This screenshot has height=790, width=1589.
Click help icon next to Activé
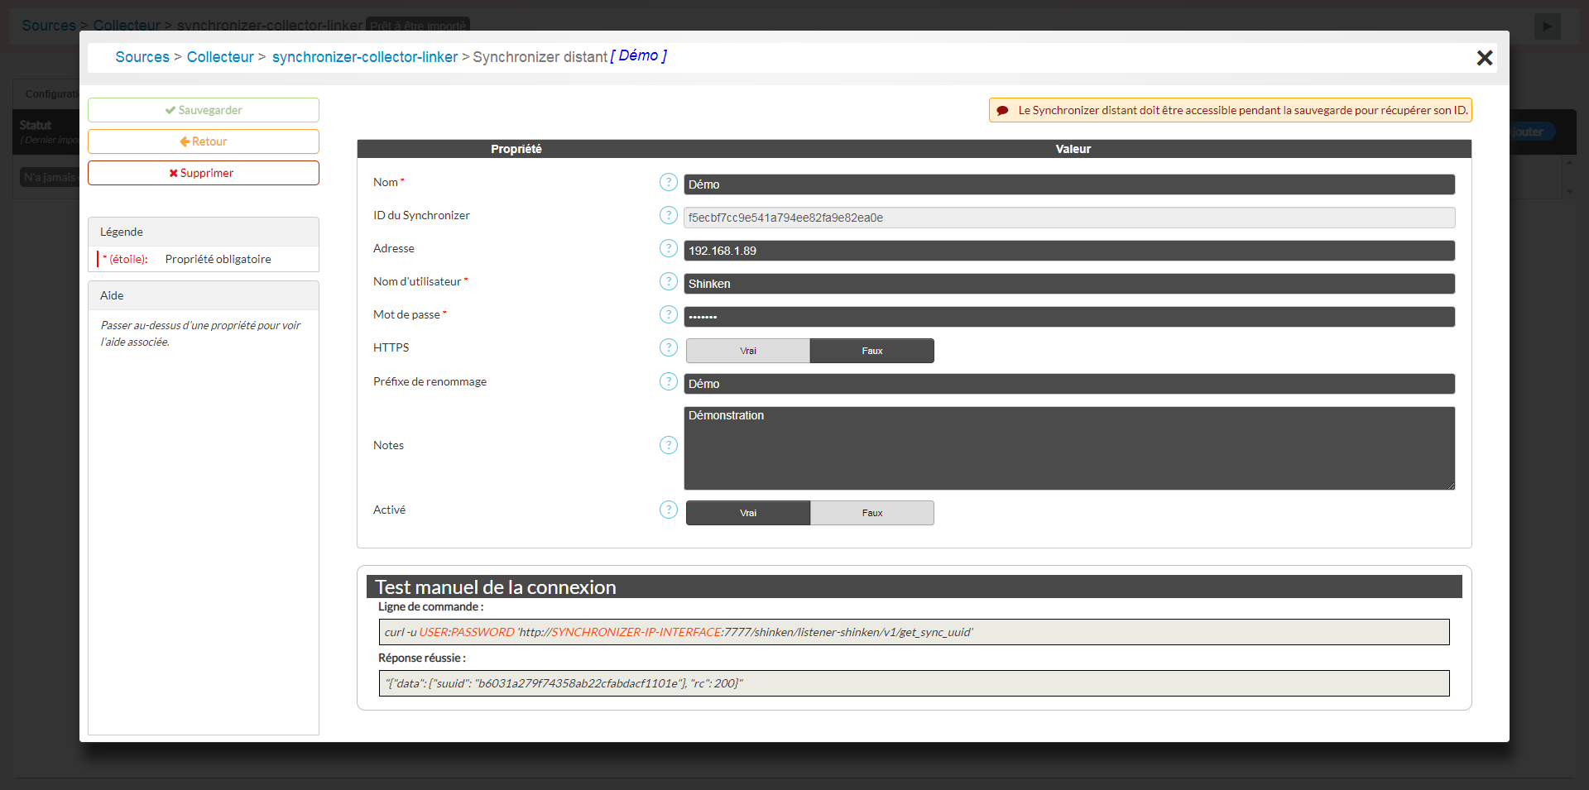tap(668, 510)
